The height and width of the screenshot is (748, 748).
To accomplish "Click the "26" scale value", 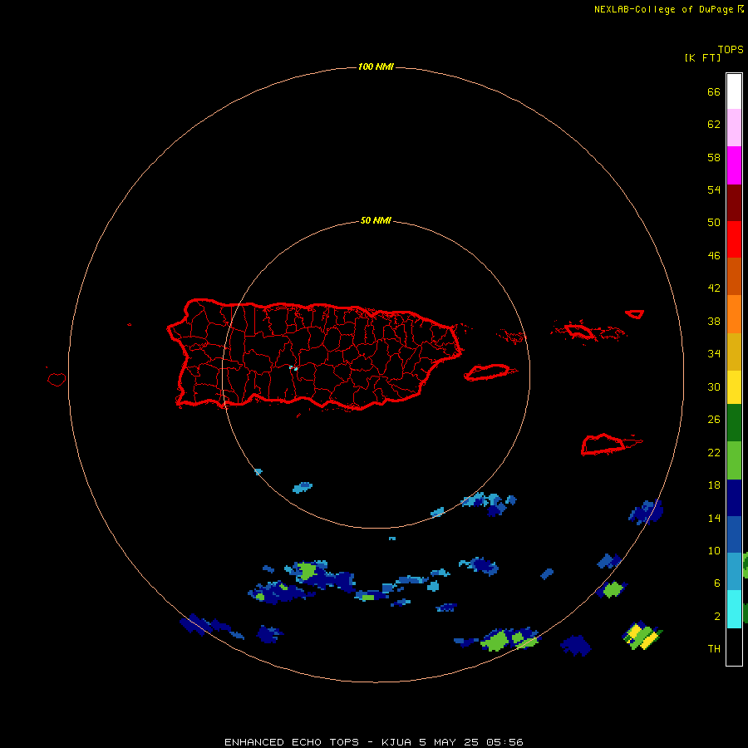I will tap(714, 420).
